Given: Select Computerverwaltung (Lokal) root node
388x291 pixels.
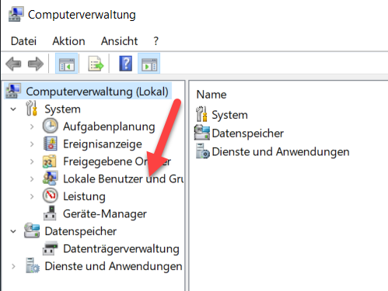Looking at the screenshot, I should [x=97, y=92].
